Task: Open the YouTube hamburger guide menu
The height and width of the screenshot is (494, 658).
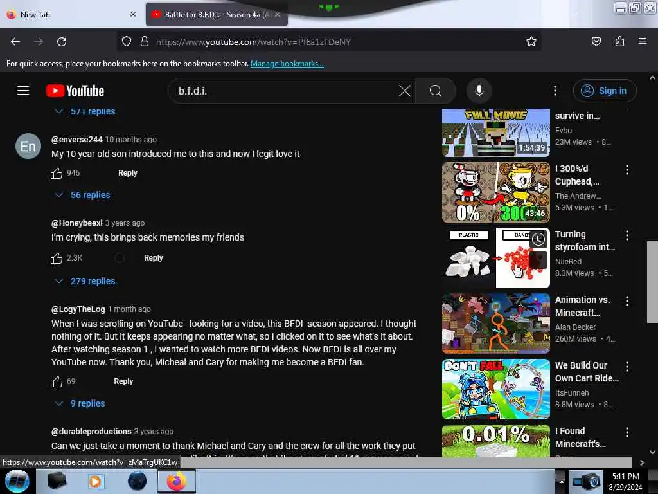Action: 23,90
